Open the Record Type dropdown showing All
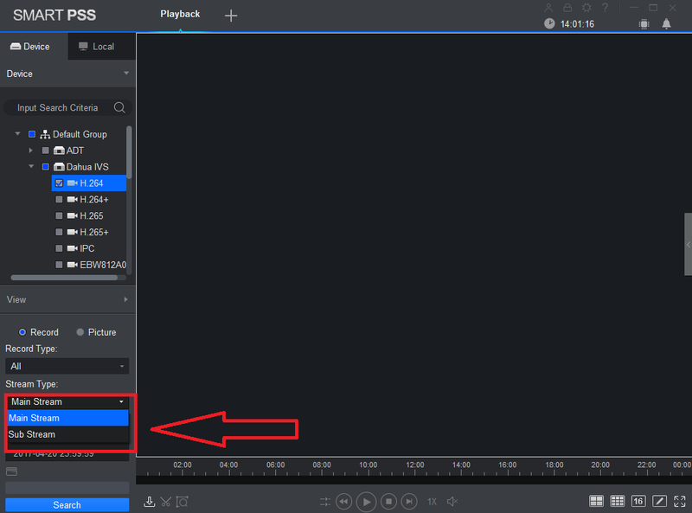The height and width of the screenshot is (513, 692). click(x=67, y=366)
